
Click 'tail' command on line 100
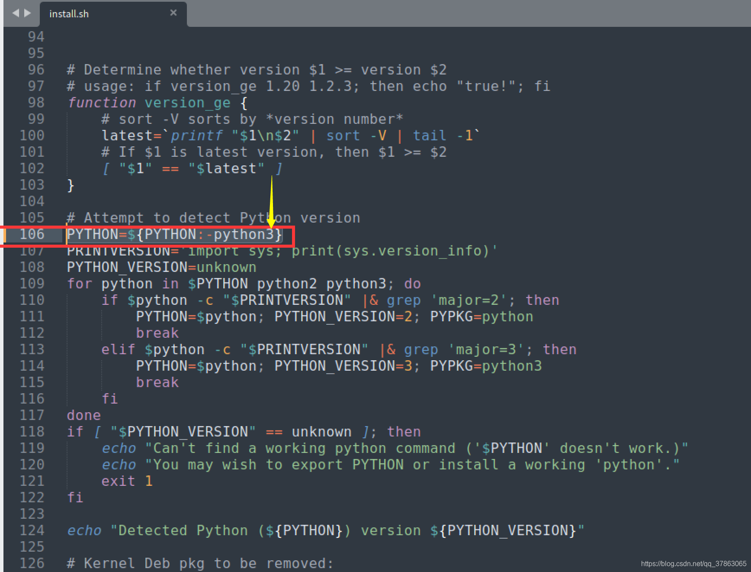(430, 136)
